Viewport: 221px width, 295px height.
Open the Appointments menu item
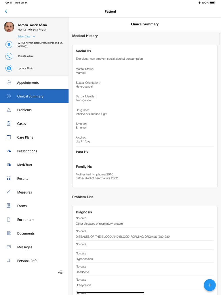28,83
